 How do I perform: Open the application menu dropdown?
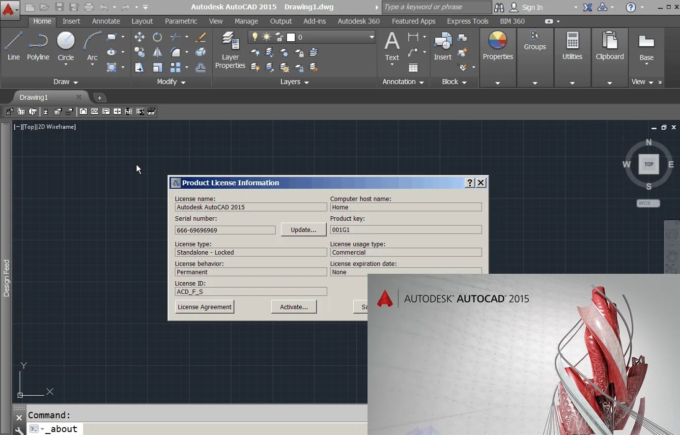coord(10,9)
